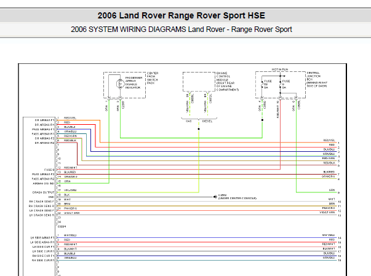Select pin 21 'PNK/ORG' wire label at left
Screen dimensions: 371x276
70,208
